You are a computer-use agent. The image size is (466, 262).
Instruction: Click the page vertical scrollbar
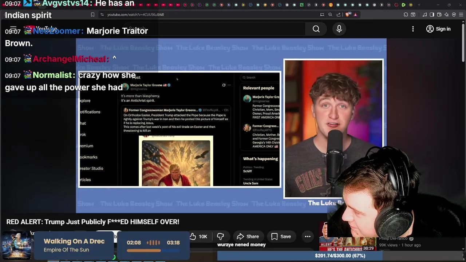[463, 44]
